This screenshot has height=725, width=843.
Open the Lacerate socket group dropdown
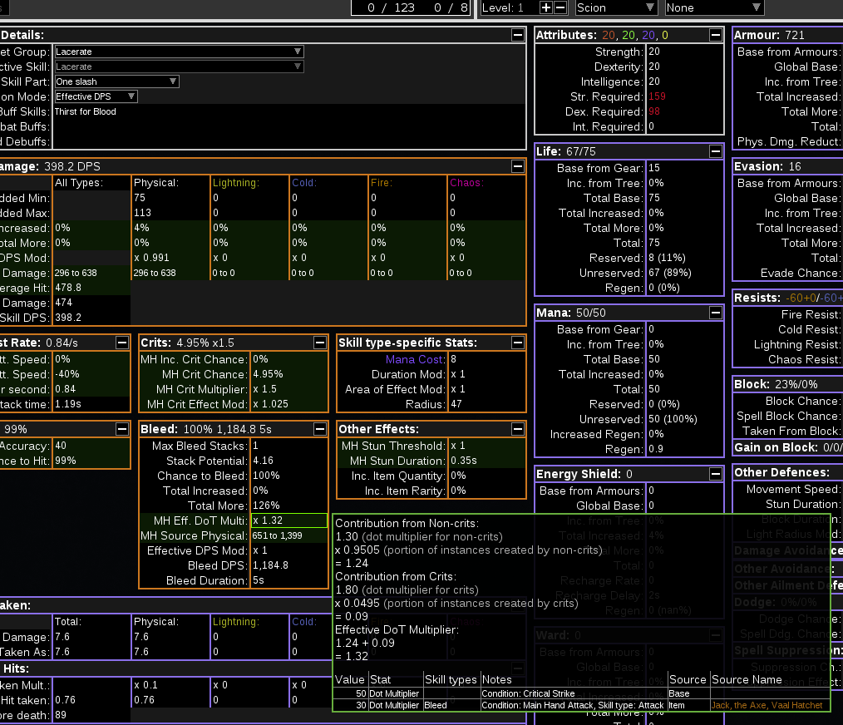pyautogui.click(x=179, y=52)
